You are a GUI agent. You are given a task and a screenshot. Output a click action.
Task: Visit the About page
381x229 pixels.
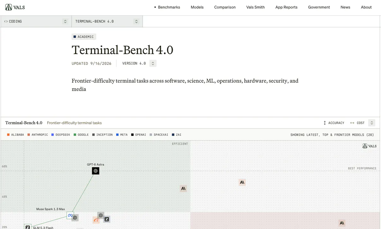(x=366, y=7)
